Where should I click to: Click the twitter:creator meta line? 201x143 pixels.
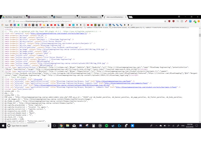(30, 65)
